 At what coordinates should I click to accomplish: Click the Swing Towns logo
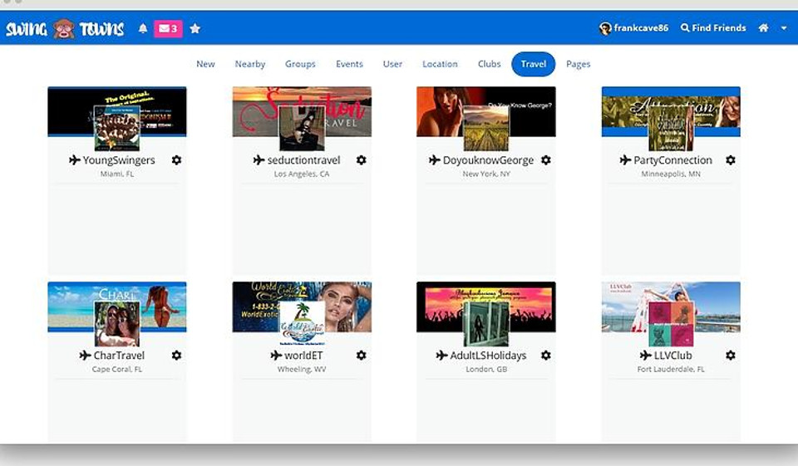pyautogui.click(x=65, y=29)
